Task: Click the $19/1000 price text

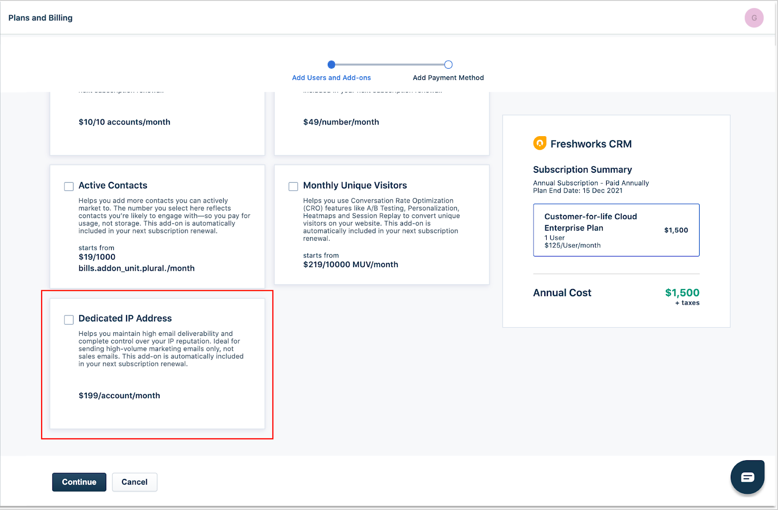Action: [97, 257]
